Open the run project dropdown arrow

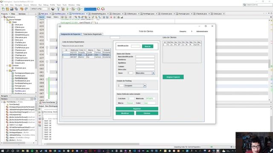70,9
